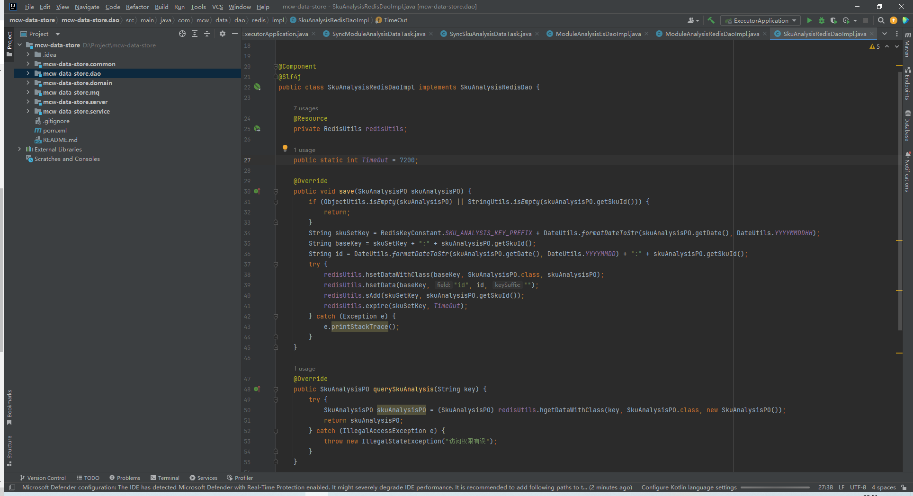Open Project panel settings gear
The height and width of the screenshot is (496, 913).
(223, 34)
